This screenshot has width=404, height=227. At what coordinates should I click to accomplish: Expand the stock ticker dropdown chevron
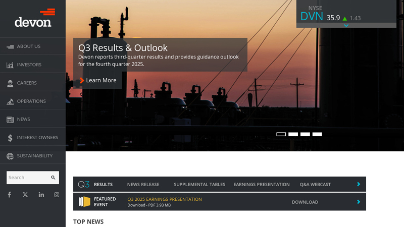tap(346, 26)
